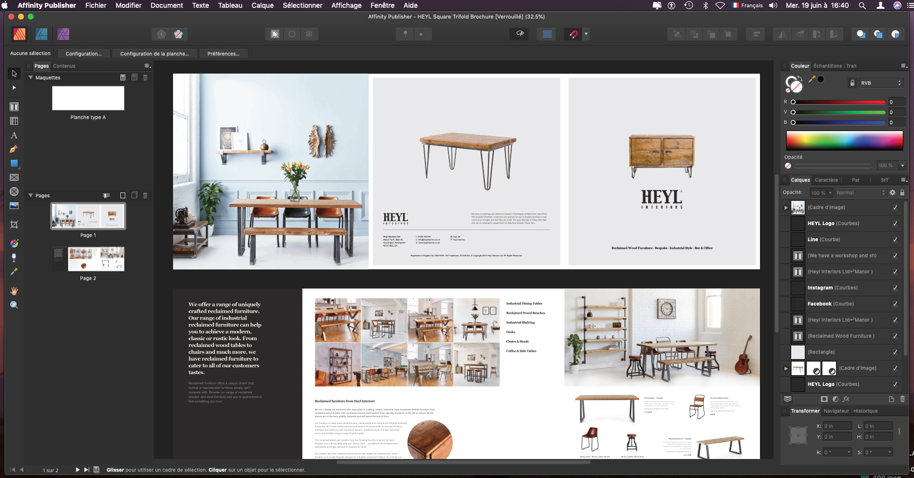Select the Vector Crop tool
Screen dimensions: 914x478
pos(14,225)
